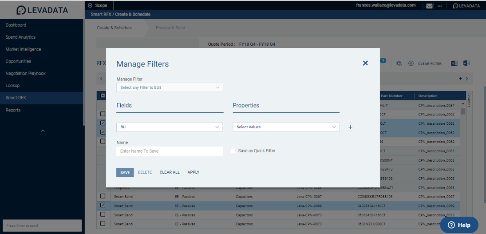Open the Dashboard menu item

coord(16,25)
